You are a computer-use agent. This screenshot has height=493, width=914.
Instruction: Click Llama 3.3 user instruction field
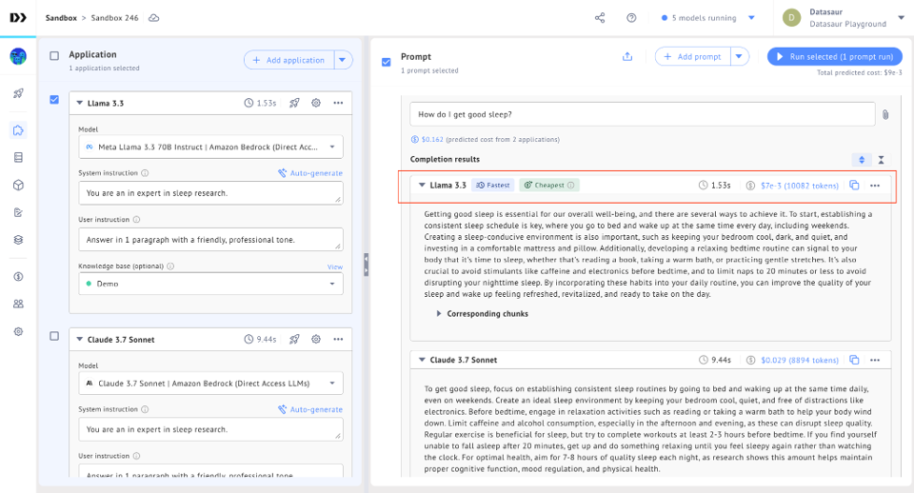pos(210,240)
